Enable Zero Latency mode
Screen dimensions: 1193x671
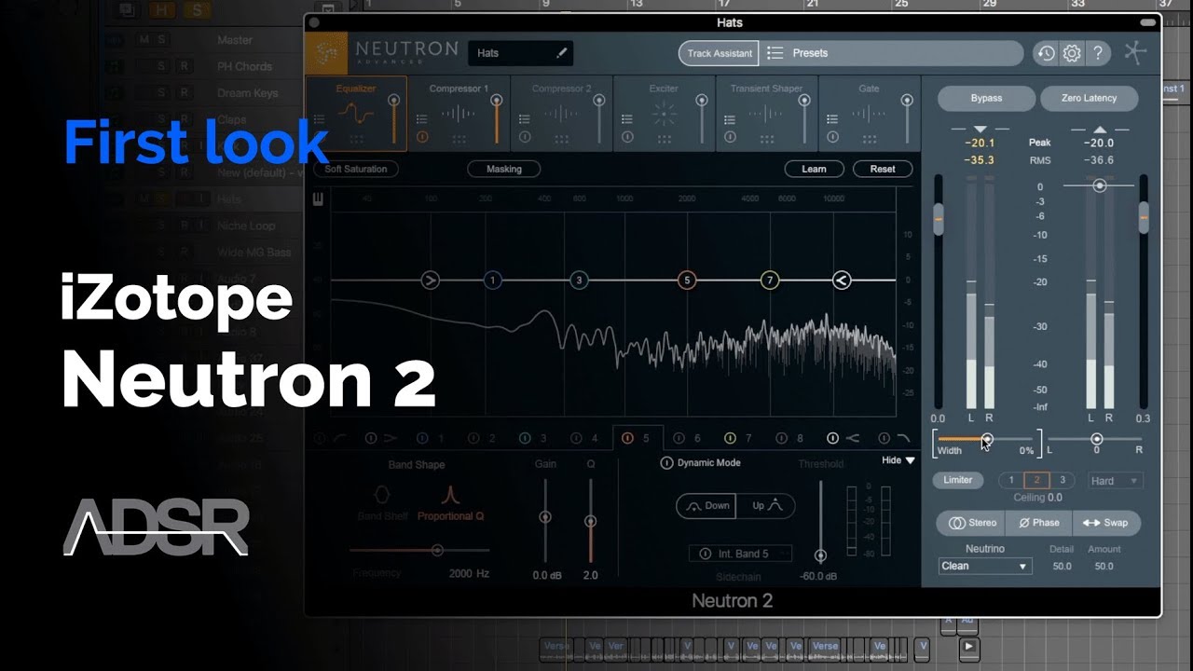[1089, 98]
